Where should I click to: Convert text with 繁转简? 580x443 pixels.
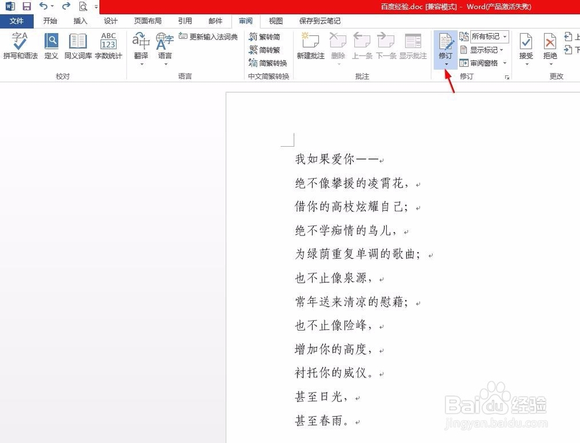(264, 37)
